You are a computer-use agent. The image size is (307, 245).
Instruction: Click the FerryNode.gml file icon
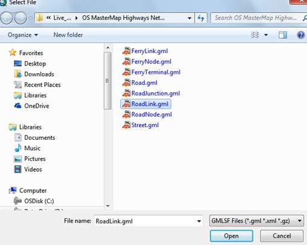[126, 62]
